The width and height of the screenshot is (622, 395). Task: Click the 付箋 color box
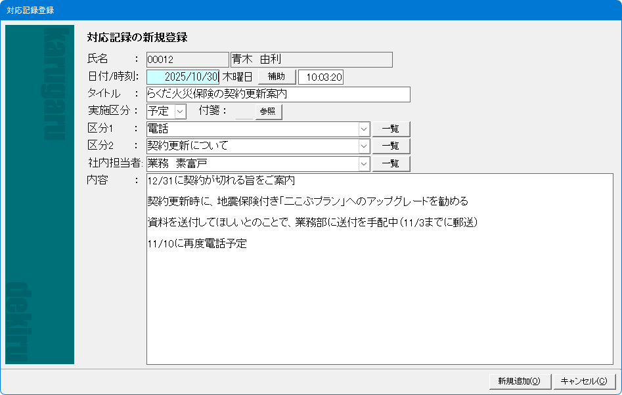[244, 112]
